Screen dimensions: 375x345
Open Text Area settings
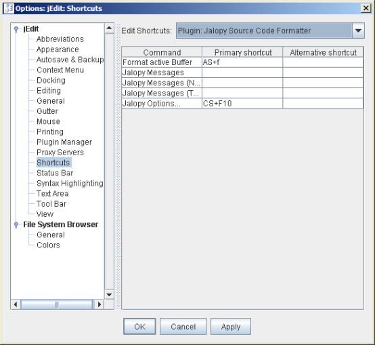(x=53, y=193)
